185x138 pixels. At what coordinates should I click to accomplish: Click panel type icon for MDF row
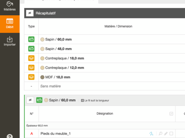tap(31, 77)
